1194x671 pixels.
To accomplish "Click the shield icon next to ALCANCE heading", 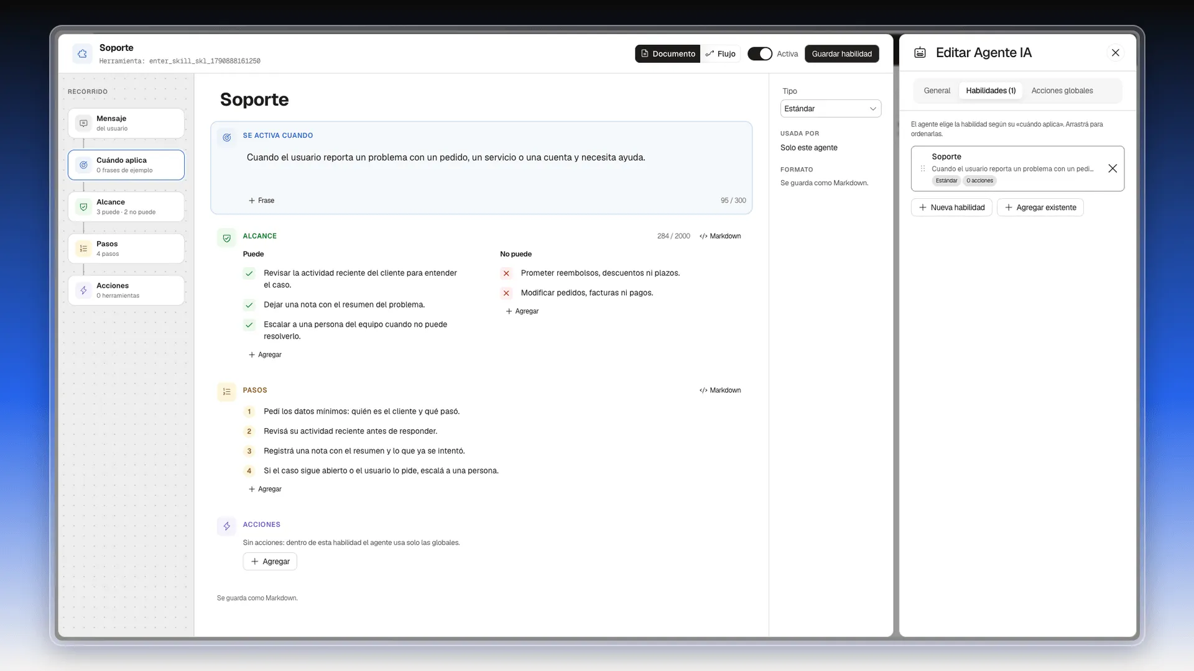I will (227, 238).
